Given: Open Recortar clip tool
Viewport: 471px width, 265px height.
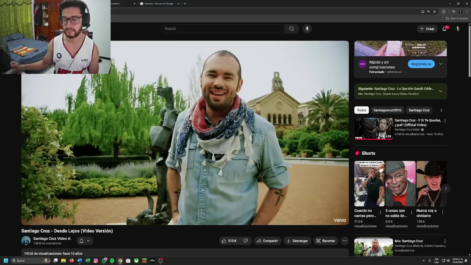Looking at the screenshot, I should point(326,241).
